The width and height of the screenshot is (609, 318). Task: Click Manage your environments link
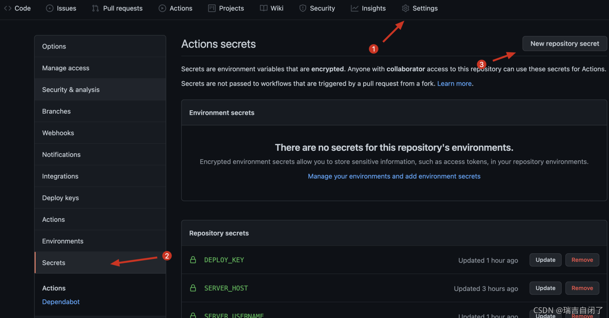(x=394, y=176)
